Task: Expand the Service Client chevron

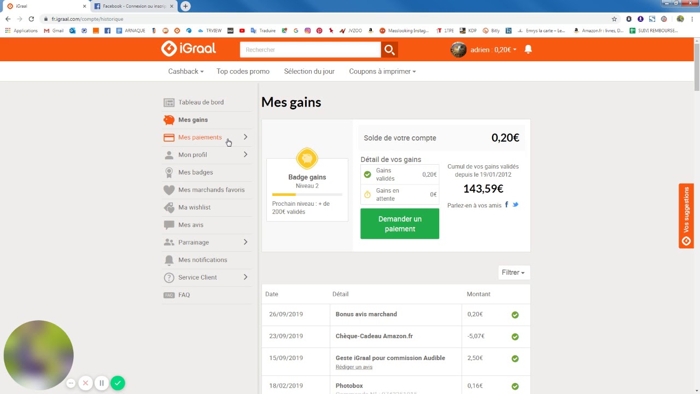Action: [x=245, y=277]
